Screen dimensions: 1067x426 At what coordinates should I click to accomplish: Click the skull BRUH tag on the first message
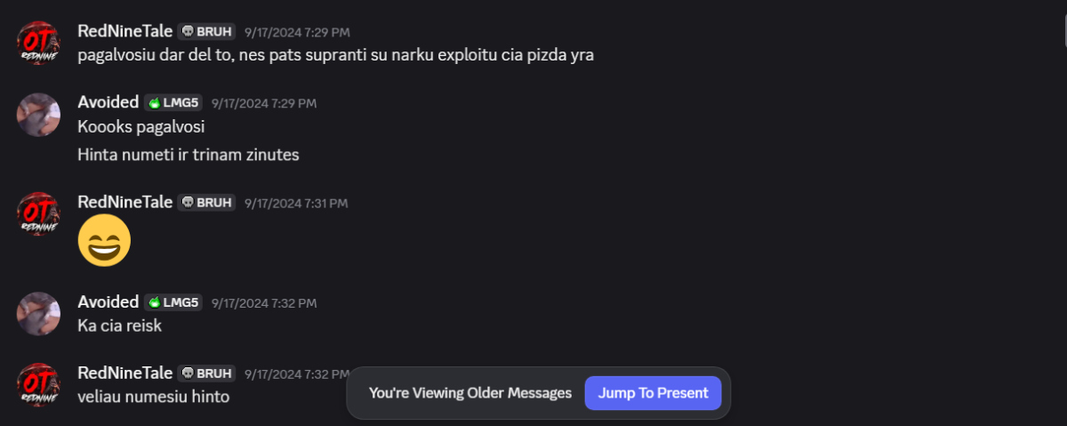pyautogui.click(x=206, y=31)
